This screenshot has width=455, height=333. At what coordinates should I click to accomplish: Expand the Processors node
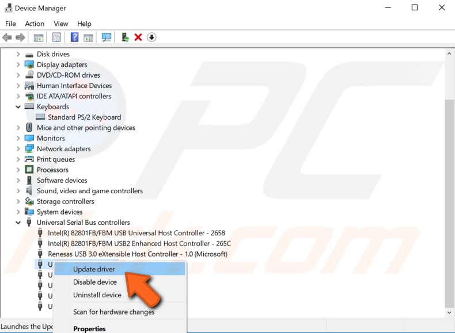click(18, 170)
